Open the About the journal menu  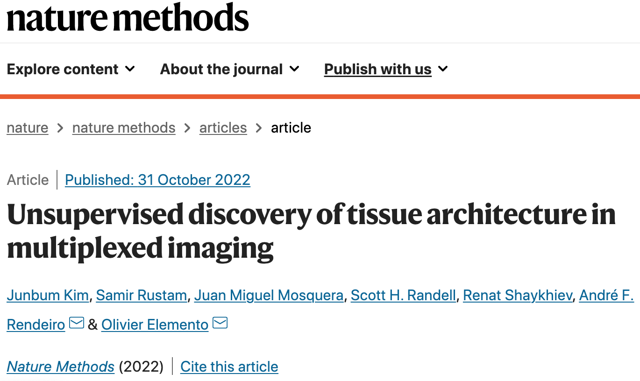coord(230,69)
